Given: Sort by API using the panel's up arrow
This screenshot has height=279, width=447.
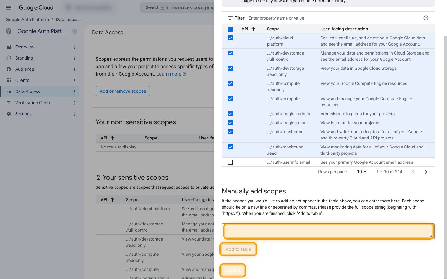Looking at the screenshot, I should pyautogui.click(x=253, y=29).
